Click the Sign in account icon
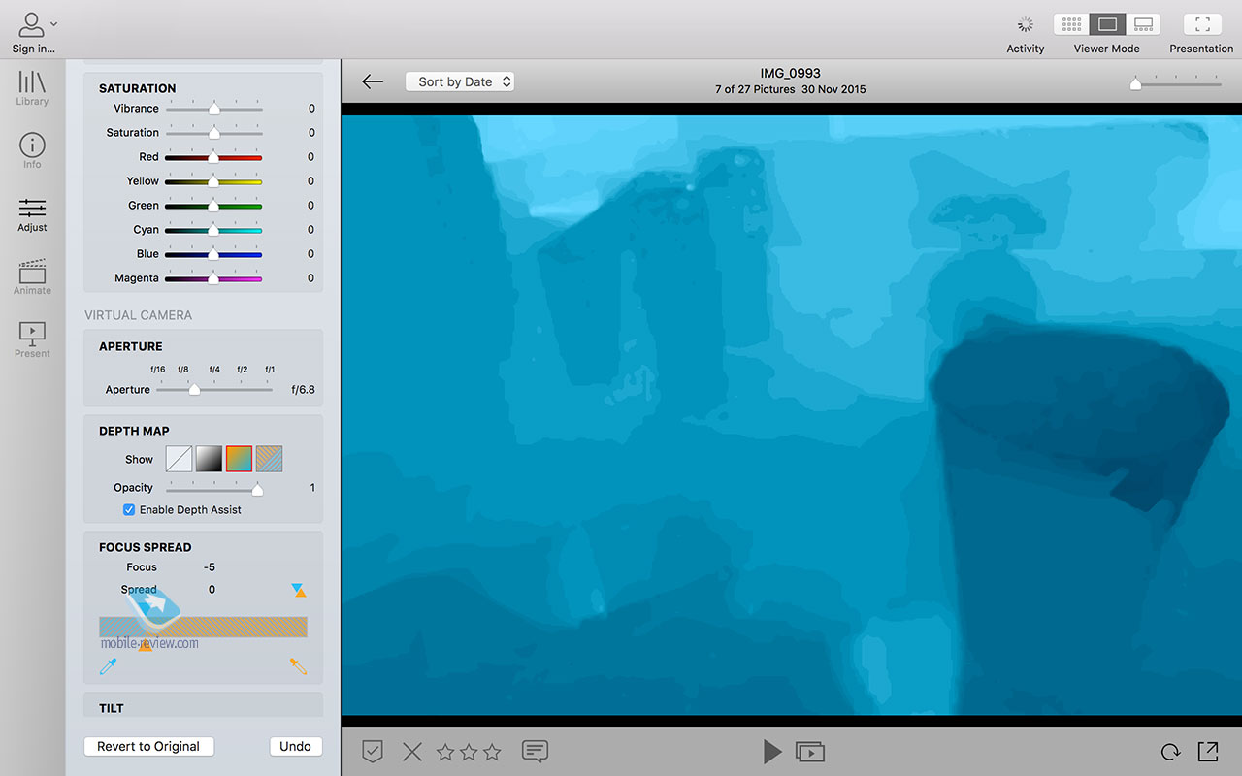The image size is (1242, 776). 32,24
